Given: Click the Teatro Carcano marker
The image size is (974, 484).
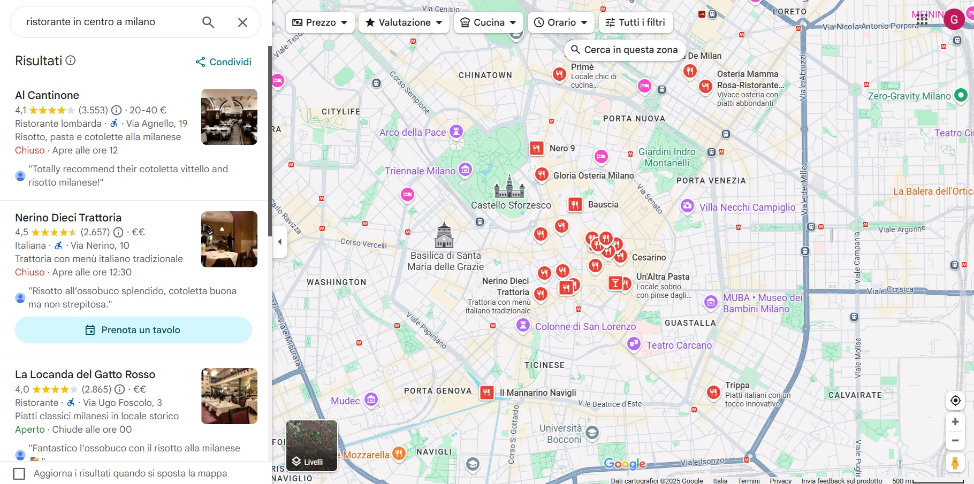Looking at the screenshot, I should [634, 343].
